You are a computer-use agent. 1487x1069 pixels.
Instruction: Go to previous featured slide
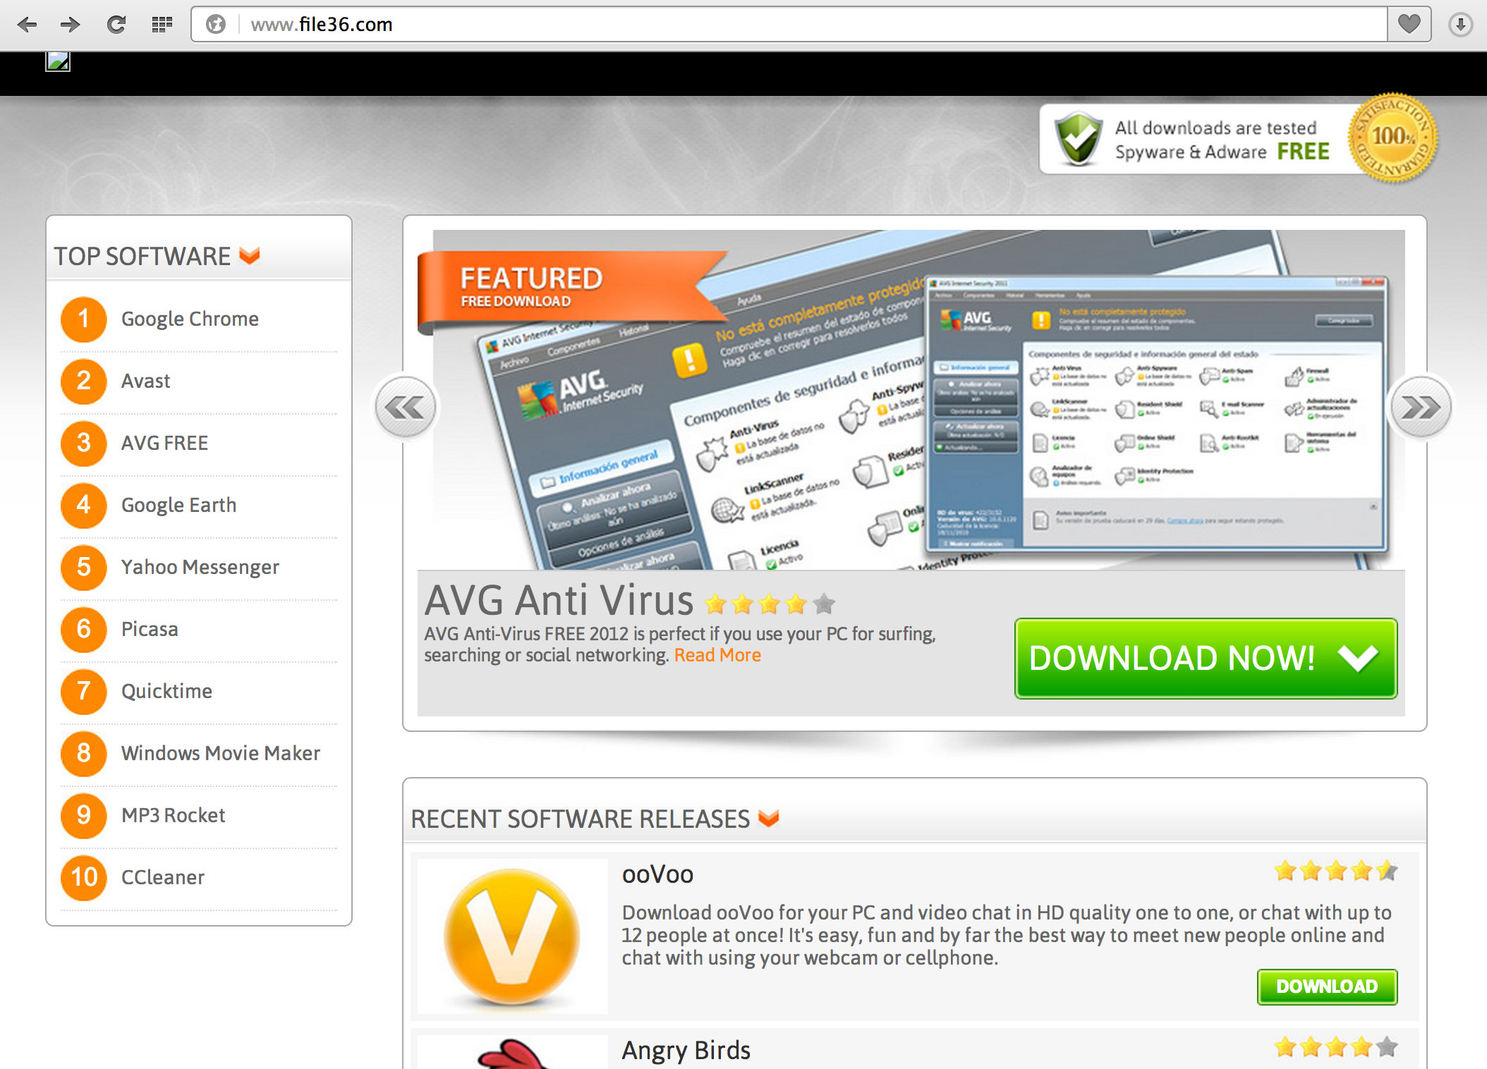(405, 408)
